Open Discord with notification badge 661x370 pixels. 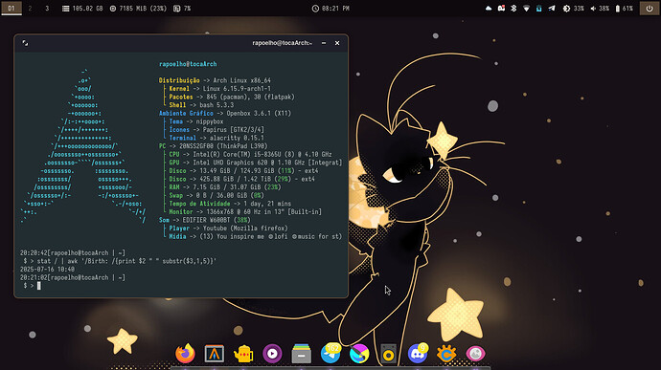coord(418,353)
